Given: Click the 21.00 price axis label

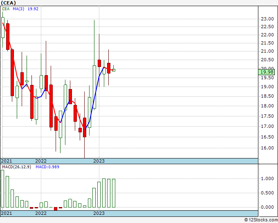Looking at the screenshot, I should point(267,51).
